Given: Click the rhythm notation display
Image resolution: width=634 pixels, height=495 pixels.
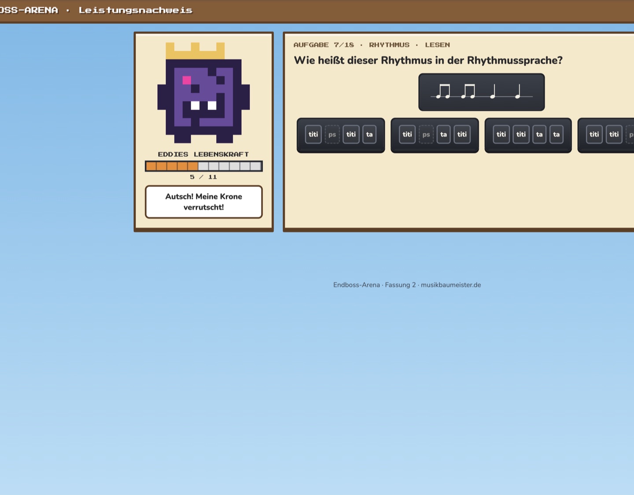Looking at the screenshot, I should [x=482, y=92].
